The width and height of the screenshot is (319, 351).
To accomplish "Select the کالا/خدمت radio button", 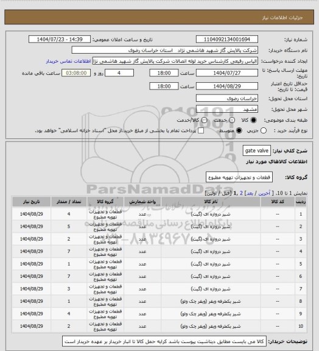I will [204, 120].
